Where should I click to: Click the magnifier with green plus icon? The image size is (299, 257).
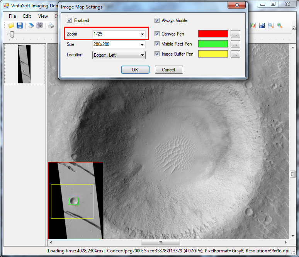[x=279, y=25]
